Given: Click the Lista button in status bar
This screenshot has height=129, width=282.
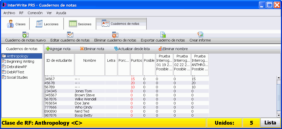Looking at the screenshot, I should [270, 123].
